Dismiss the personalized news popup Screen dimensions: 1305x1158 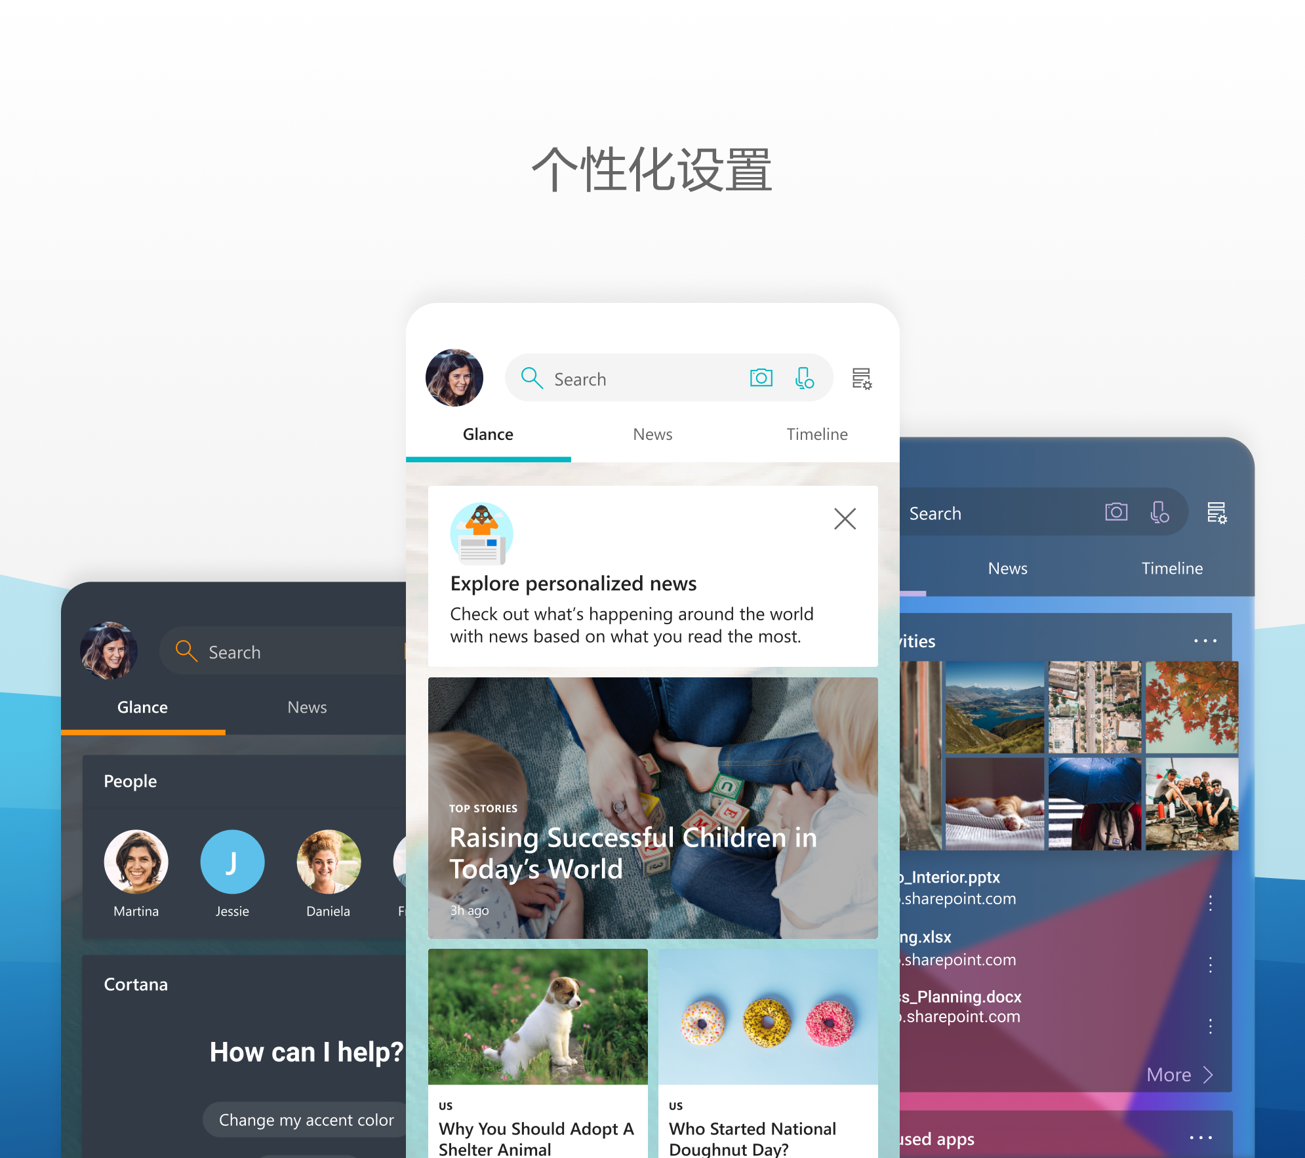pos(845,519)
